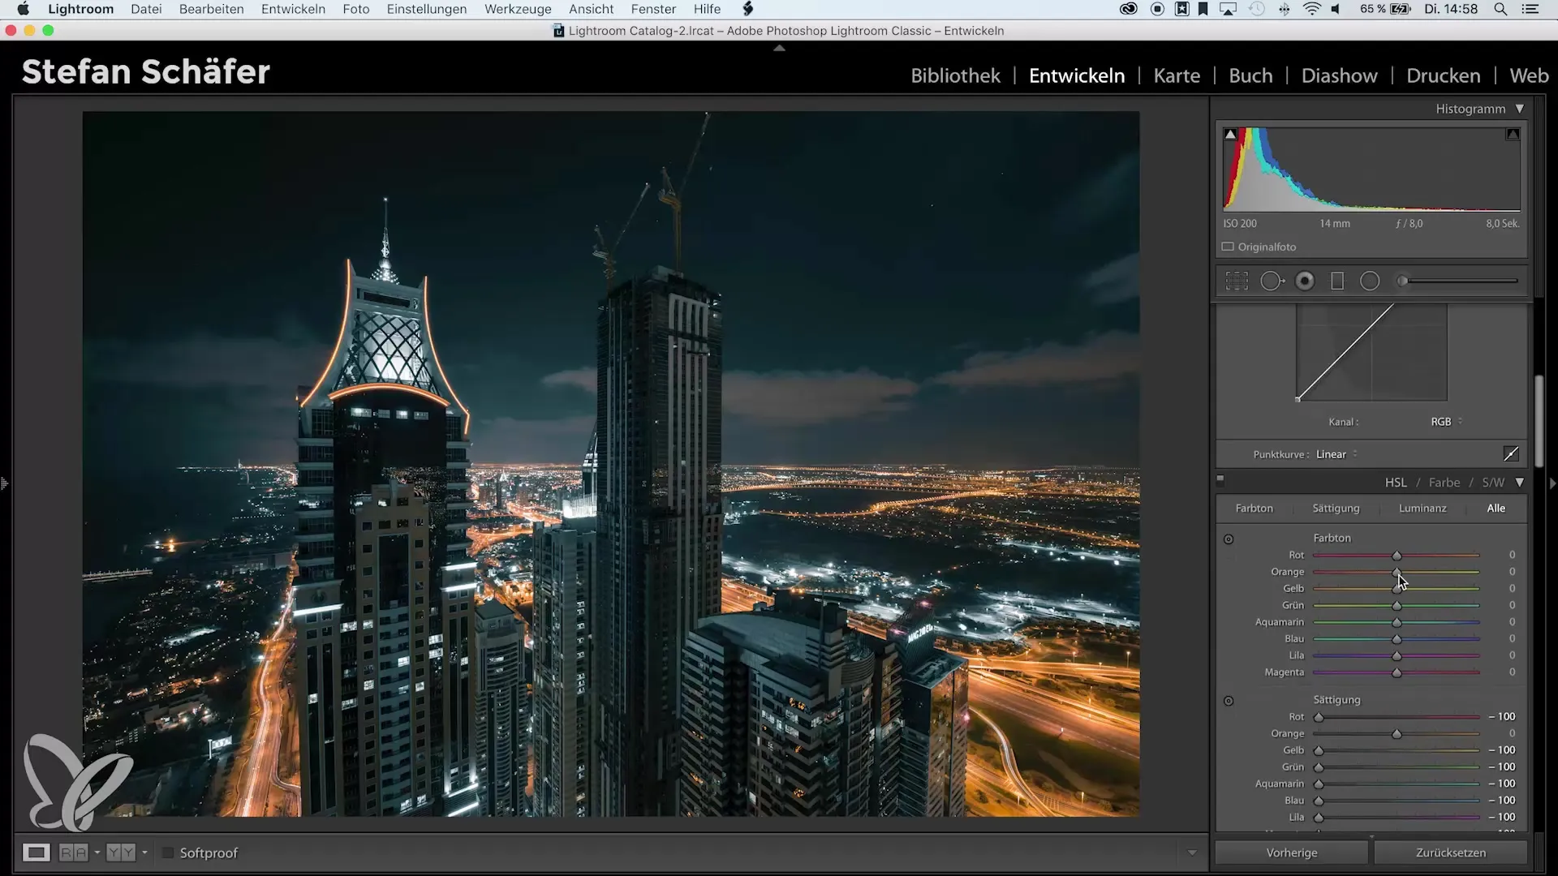Select Reference view R|A icon
Image resolution: width=1558 pixels, height=876 pixels.
pos(73,852)
